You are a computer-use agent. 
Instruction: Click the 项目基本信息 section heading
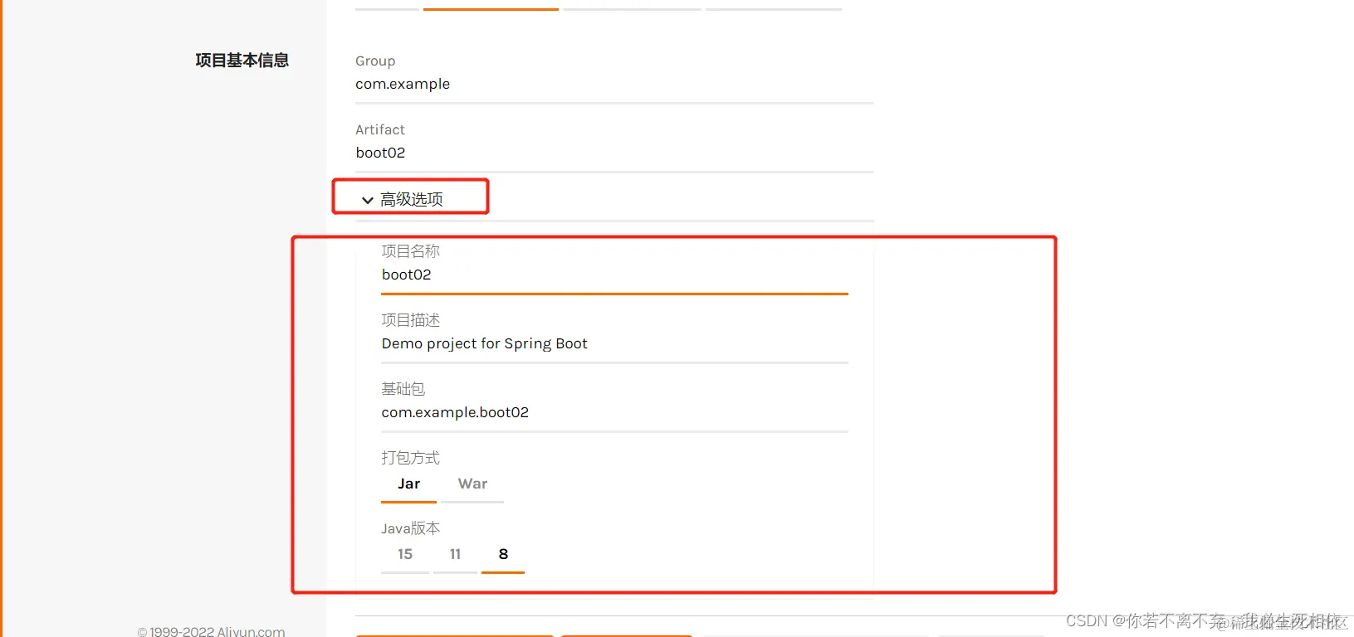click(242, 61)
